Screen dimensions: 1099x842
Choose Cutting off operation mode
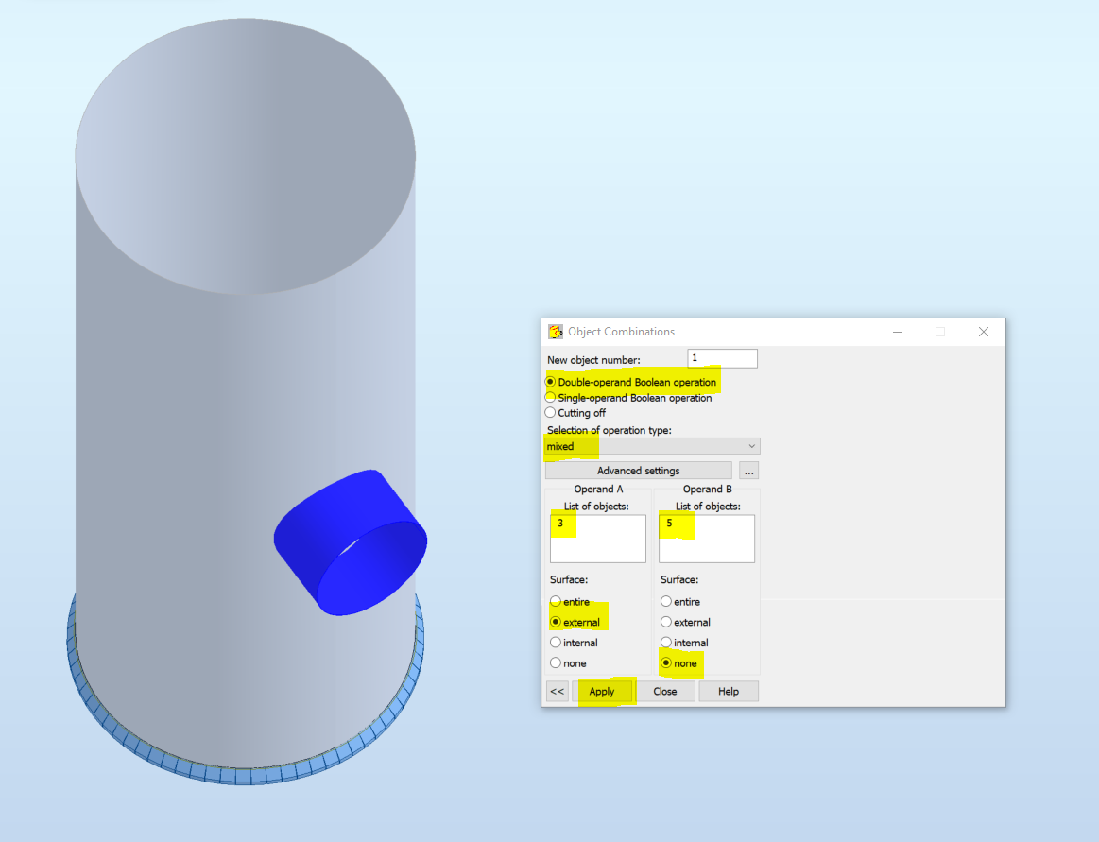click(x=550, y=412)
